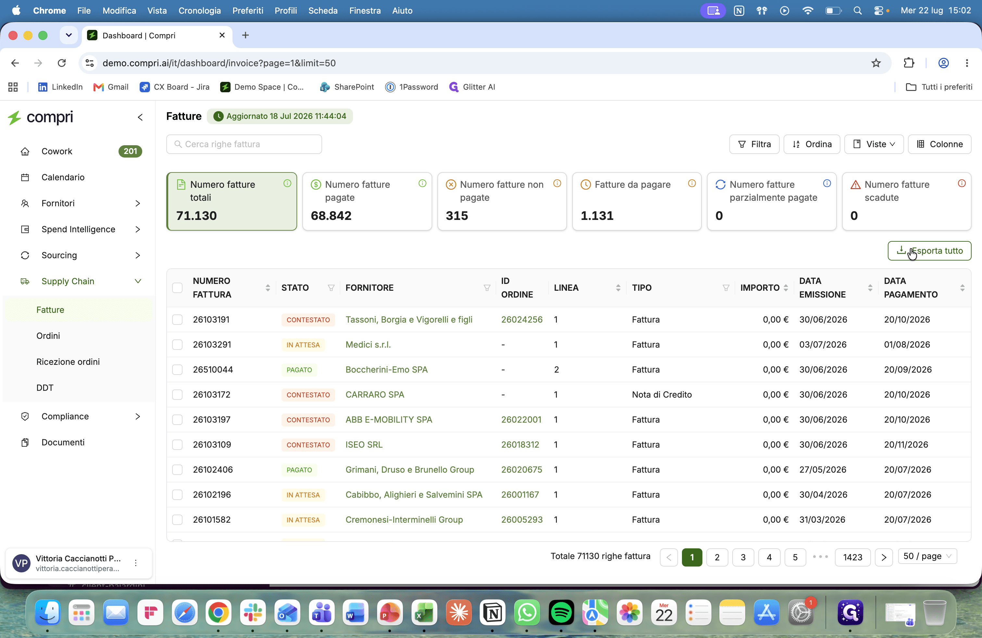Reload the page in Chrome
This screenshot has width=982, height=638.
61,63
